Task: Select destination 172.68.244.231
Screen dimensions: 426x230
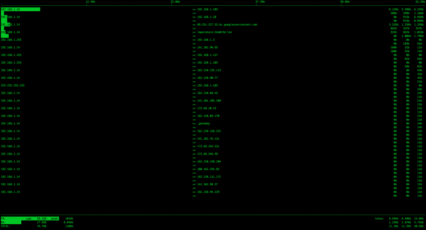Action: coord(208,146)
